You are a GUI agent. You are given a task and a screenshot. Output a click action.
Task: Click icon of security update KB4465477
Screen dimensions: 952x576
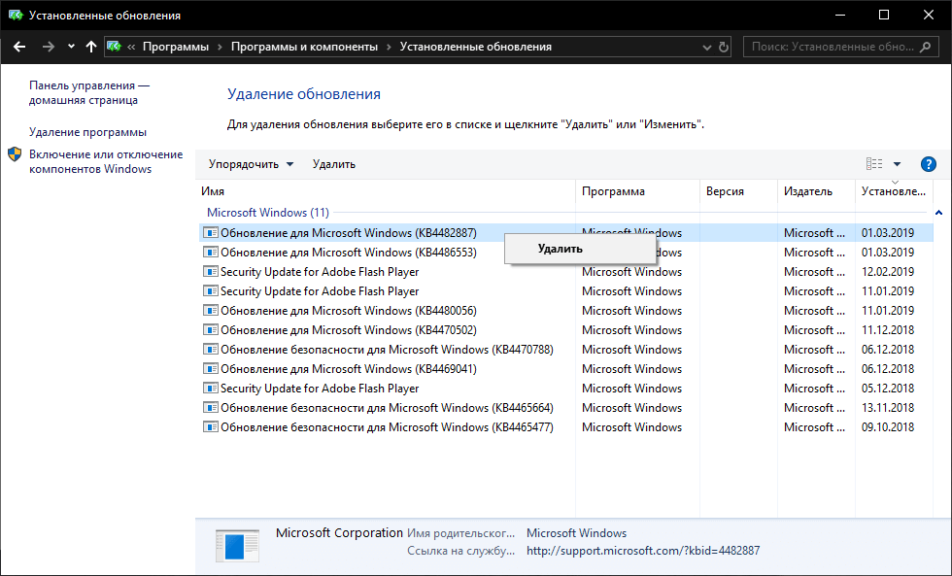tap(210, 427)
